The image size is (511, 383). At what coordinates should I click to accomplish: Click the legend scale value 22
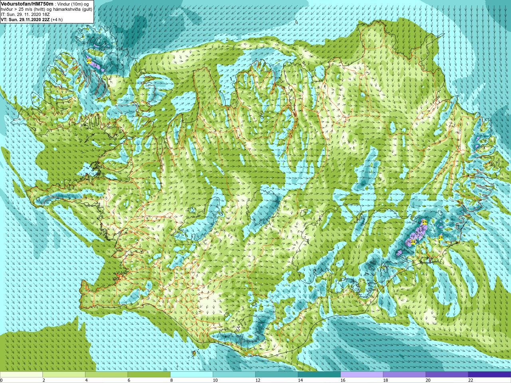coord(471,381)
